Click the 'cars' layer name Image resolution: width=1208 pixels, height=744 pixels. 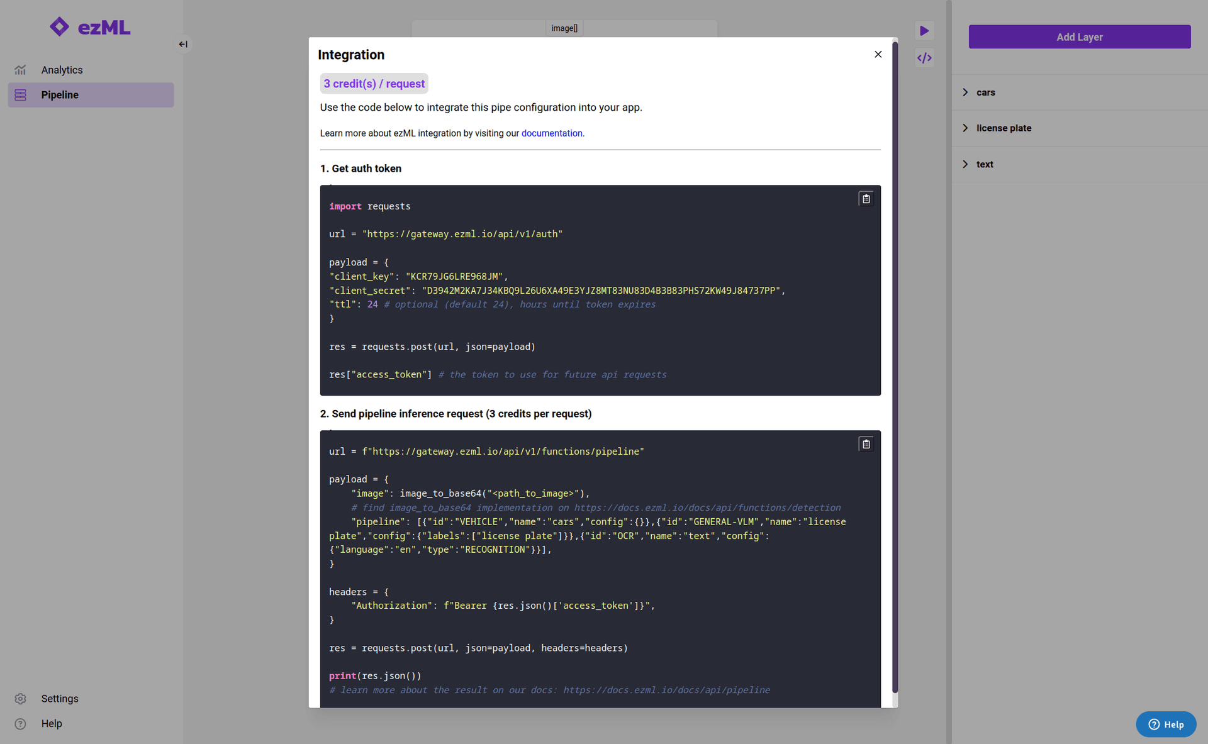tap(986, 92)
